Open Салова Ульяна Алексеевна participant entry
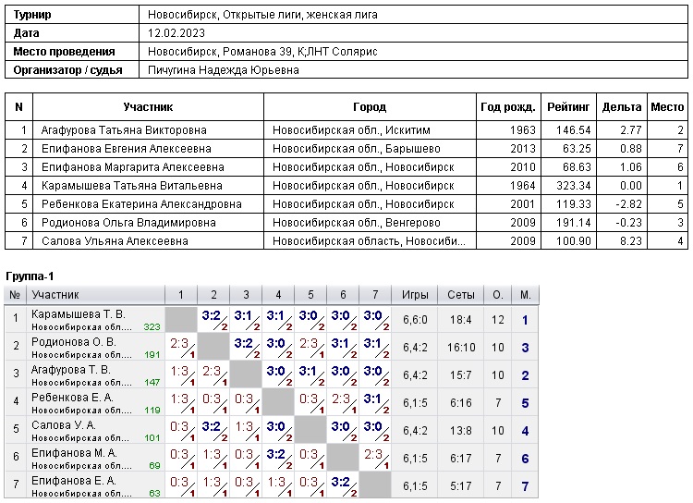This screenshot has width=693, height=503. coord(115,241)
